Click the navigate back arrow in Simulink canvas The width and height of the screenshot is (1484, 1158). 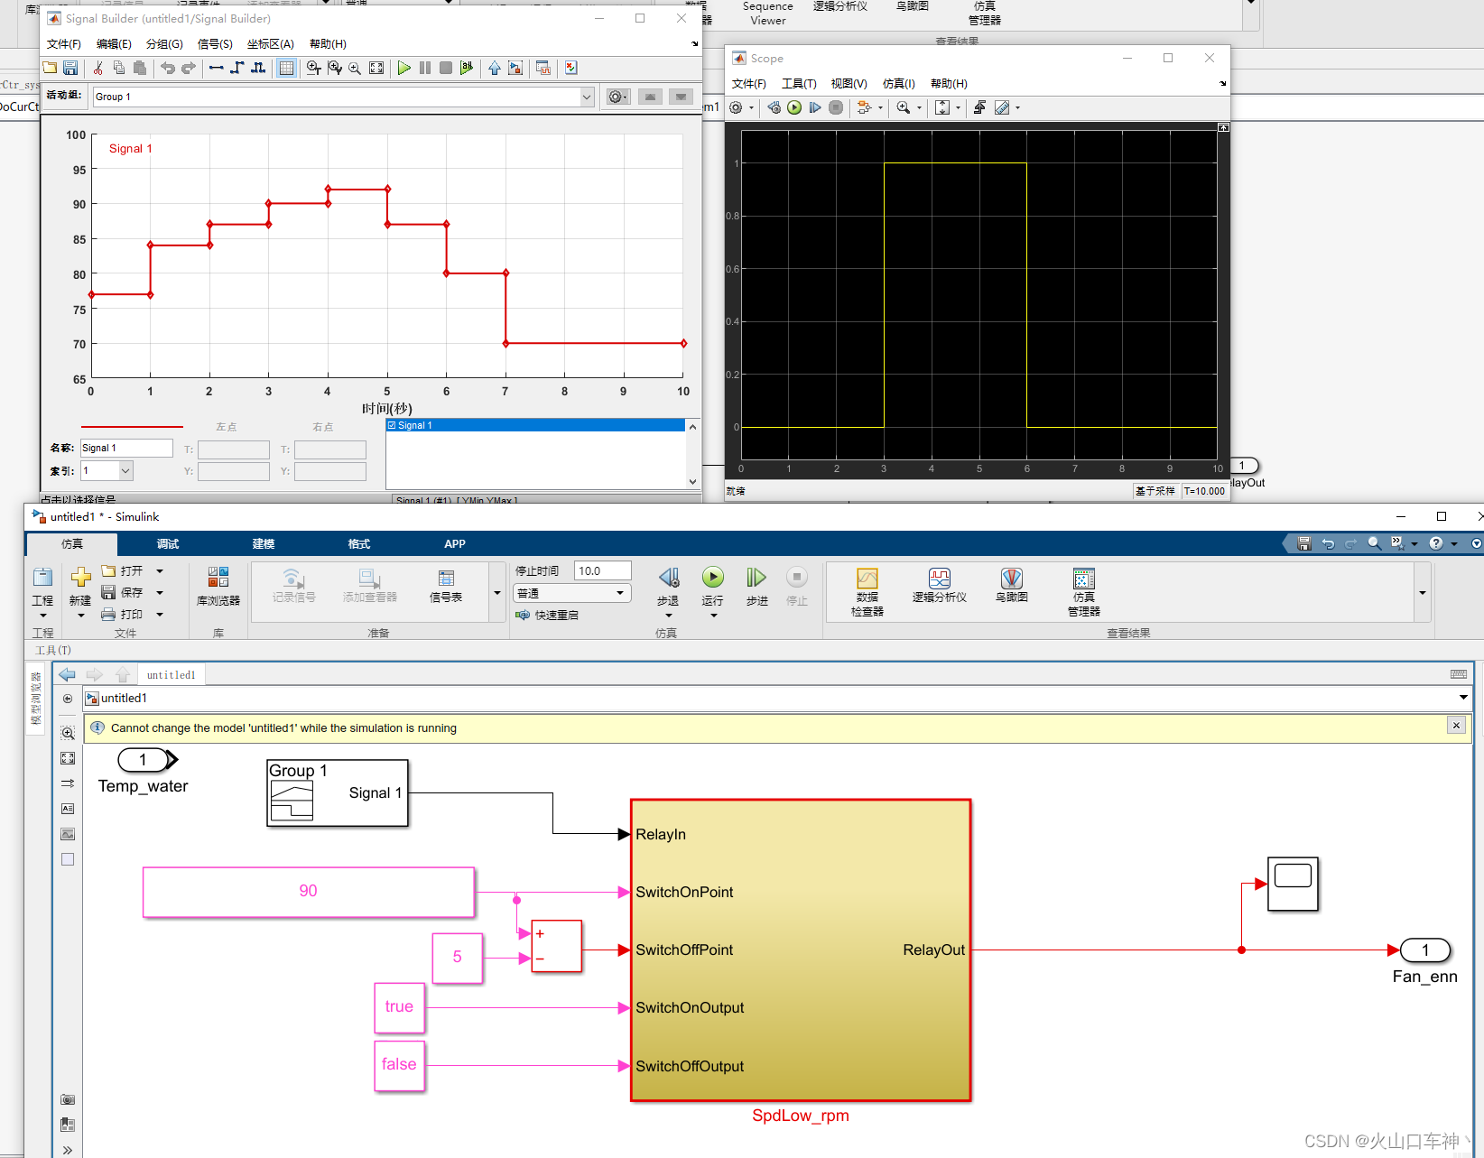coord(68,674)
